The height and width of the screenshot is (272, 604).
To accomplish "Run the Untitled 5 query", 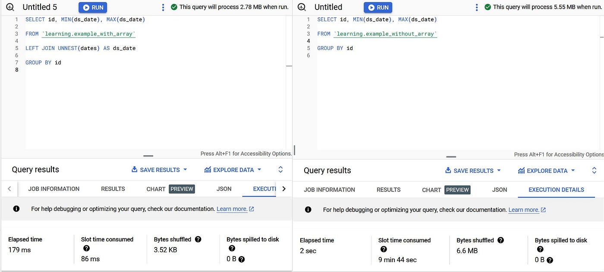I will [x=93, y=7].
